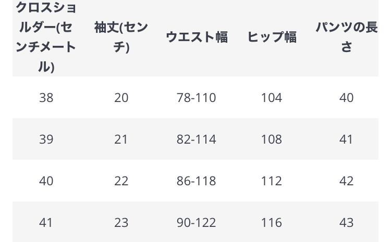Select pants length value 42
The image size is (391, 242).
pyautogui.click(x=346, y=181)
